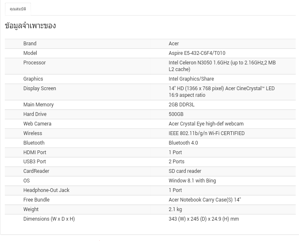Screen dimensions: 299x241
Task: Click the Display Screen label
Action: point(40,89)
